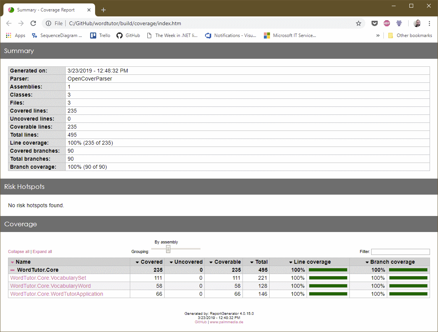Open The Week in .NET bookmark
The height and width of the screenshot is (332, 438).
point(172,35)
